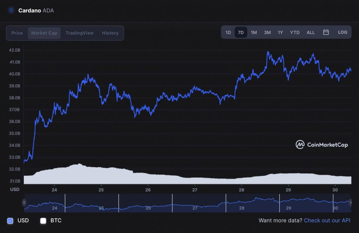Open the calendar date range picker
This screenshot has height=233, width=359.
(326, 32)
